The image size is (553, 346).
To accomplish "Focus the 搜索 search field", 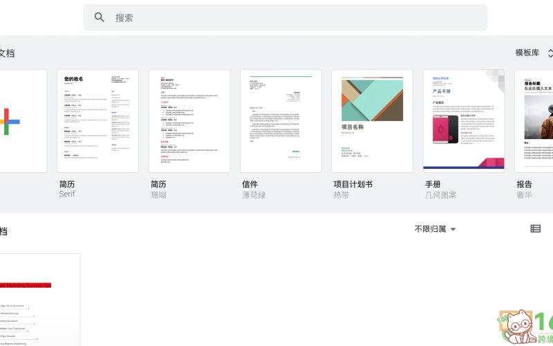I will [x=285, y=18].
